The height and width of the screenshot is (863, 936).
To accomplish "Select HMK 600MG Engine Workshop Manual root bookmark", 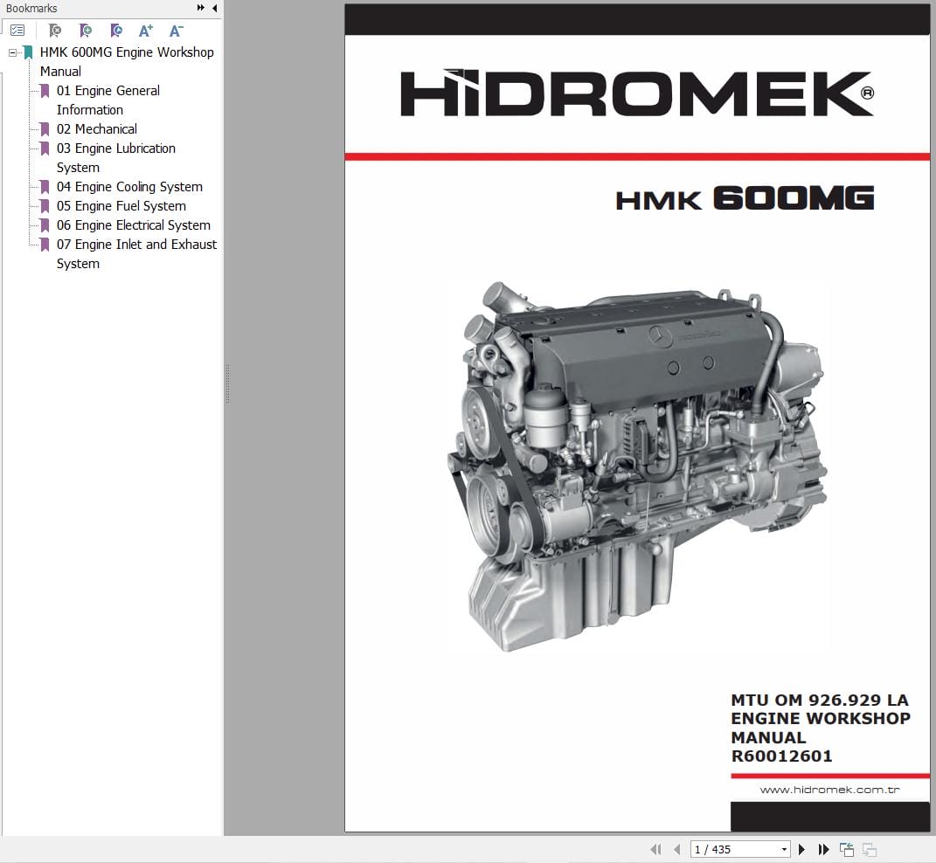I will coord(127,61).
